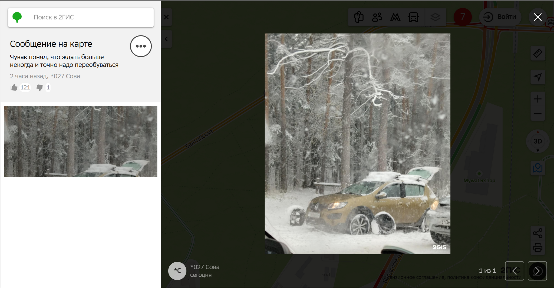Zoom in the map with plus
This screenshot has height=288, width=554.
coord(537,99)
